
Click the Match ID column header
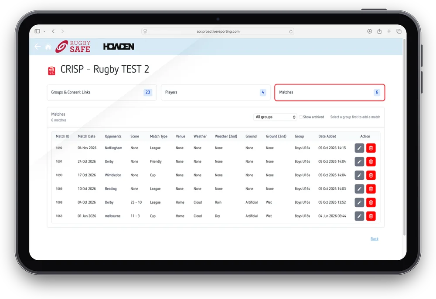pyautogui.click(x=62, y=136)
